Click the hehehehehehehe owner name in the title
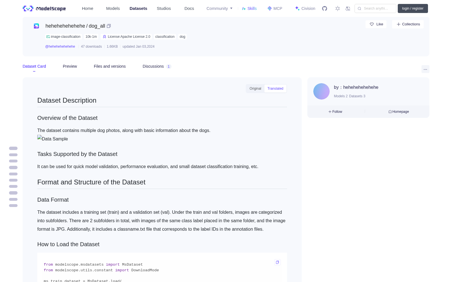Image resolution: width=452 pixels, height=282 pixels. click(x=65, y=26)
